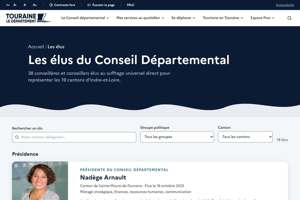Screen dimensions: 300x200
Task: Go to Touraine Le Département logo home
Action: [28, 18]
